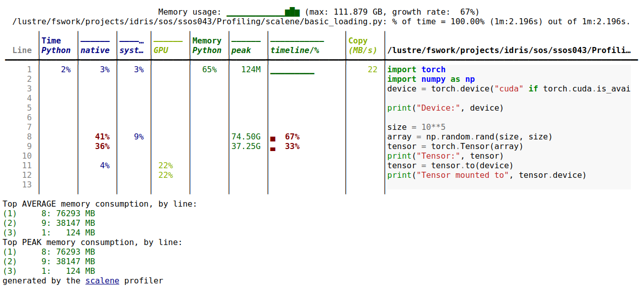Click the 41% native time on line 8
The height and width of the screenshot is (291, 644).
tap(102, 136)
